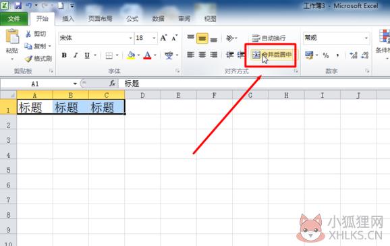Image resolution: width=390 pixels, height=246 pixels.
Task: Toggle Bold formatting
Action: (x=64, y=55)
